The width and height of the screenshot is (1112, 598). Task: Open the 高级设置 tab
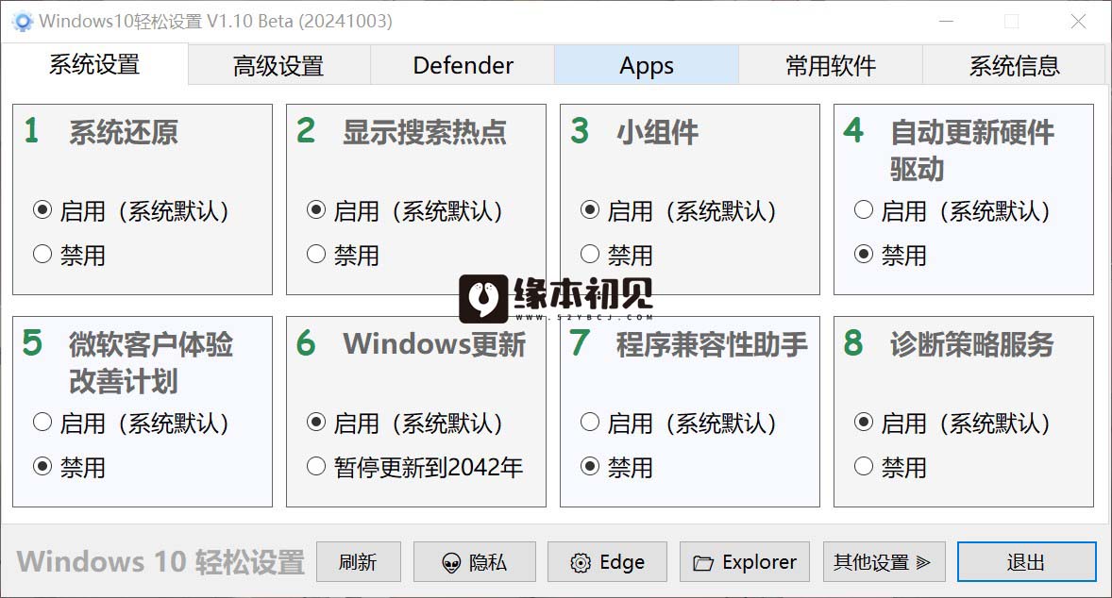coord(278,65)
